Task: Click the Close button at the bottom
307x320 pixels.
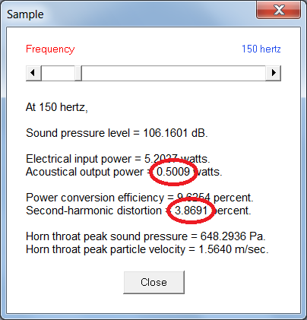Action: pyautogui.click(x=153, y=282)
